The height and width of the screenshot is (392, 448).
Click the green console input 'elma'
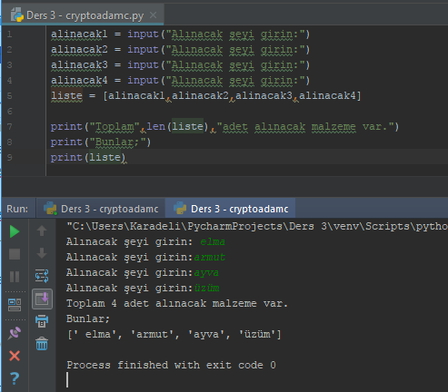coord(213,242)
